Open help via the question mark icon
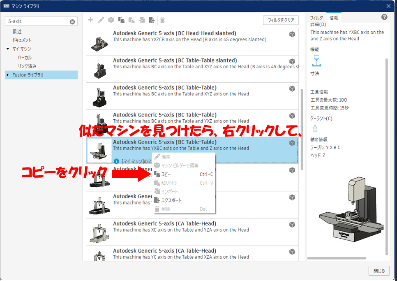Viewport: 397px width, 281px height. (x=385, y=17)
